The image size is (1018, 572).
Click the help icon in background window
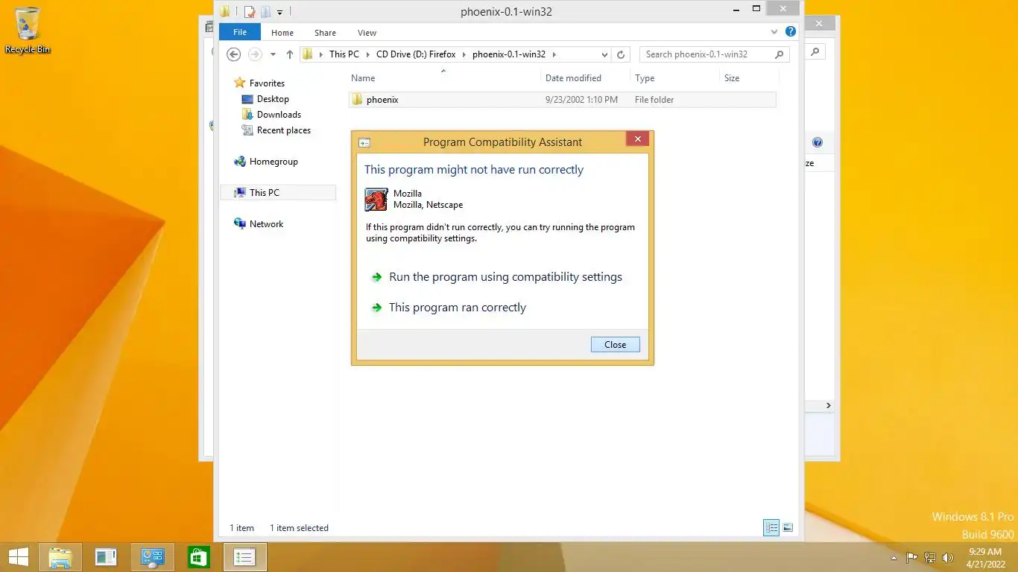pyautogui.click(x=818, y=142)
